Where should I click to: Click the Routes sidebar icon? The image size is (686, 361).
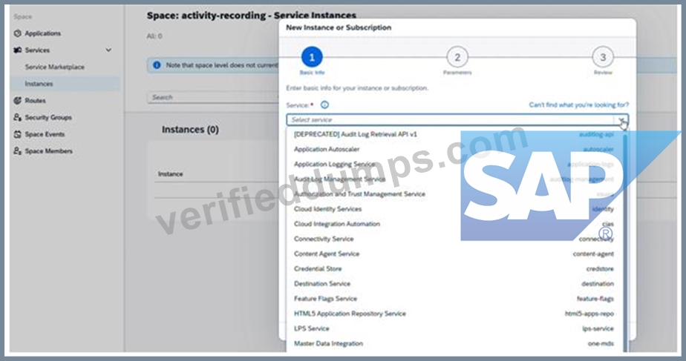(18, 101)
